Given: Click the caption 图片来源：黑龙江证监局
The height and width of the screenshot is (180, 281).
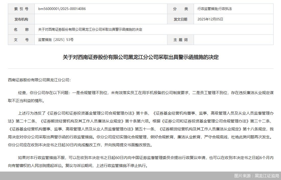Looking at the screenshot, I should point(256,176).
